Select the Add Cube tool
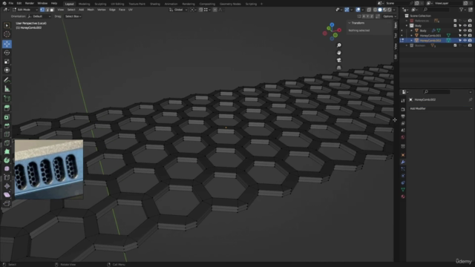The image size is (475, 267). pyautogui.click(x=7, y=99)
